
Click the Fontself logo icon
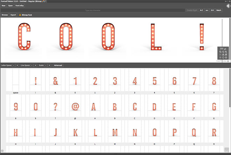pyautogui.click(x=228, y=6)
